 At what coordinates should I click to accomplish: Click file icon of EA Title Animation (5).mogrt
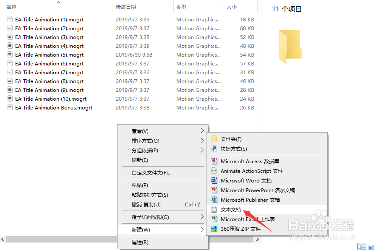coord(10,55)
